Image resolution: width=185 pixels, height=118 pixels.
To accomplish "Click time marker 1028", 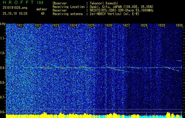I will tap(144, 25).
